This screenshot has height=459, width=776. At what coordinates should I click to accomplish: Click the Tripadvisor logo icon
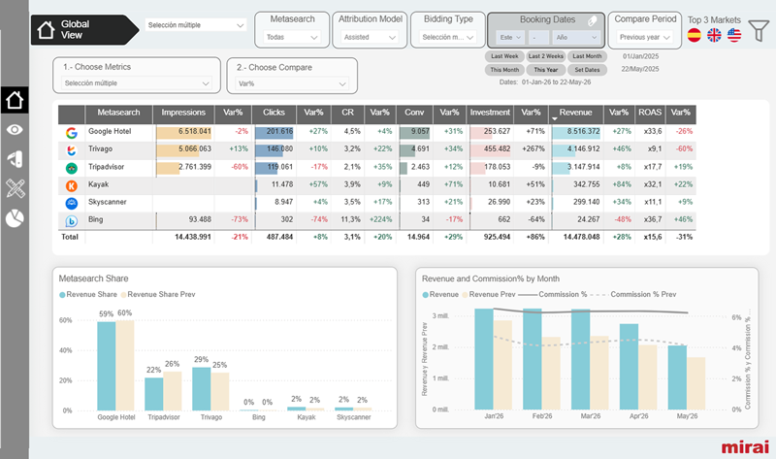pyautogui.click(x=71, y=168)
